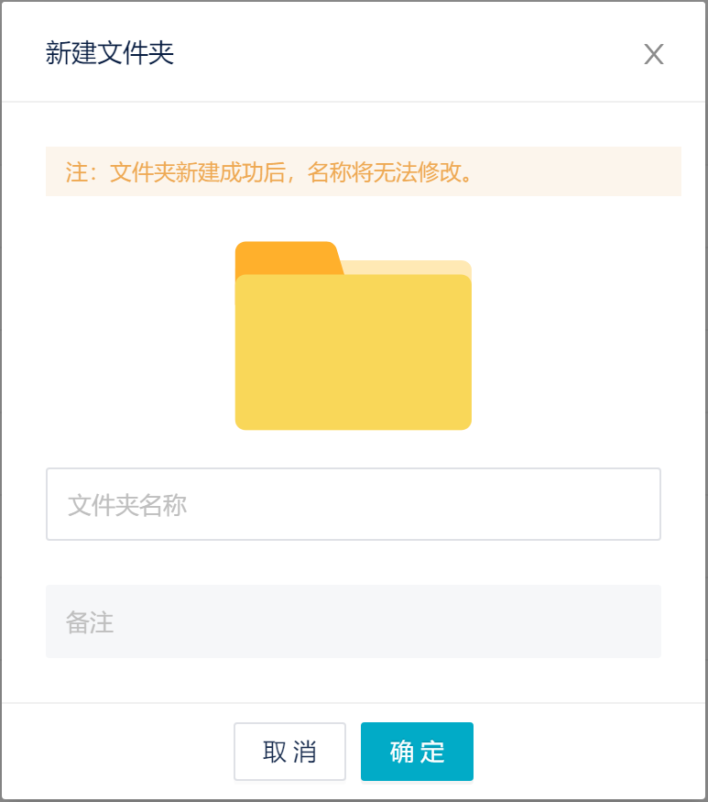Focus the 备注 remark field
Viewport: 708px width, 802px height.
coord(354,621)
